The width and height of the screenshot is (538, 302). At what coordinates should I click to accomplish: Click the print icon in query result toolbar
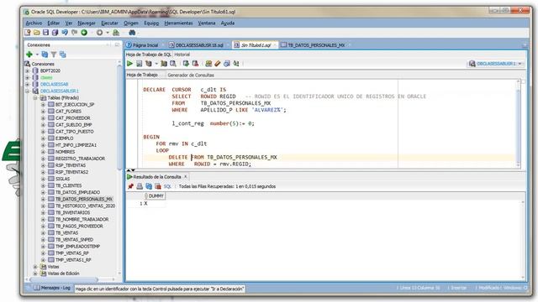point(140,186)
